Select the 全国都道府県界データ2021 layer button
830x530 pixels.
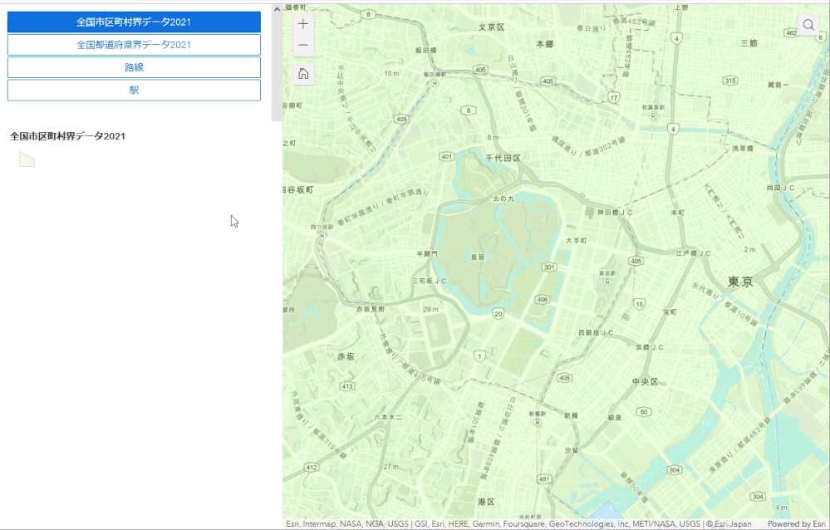click(x=134, y=45)
